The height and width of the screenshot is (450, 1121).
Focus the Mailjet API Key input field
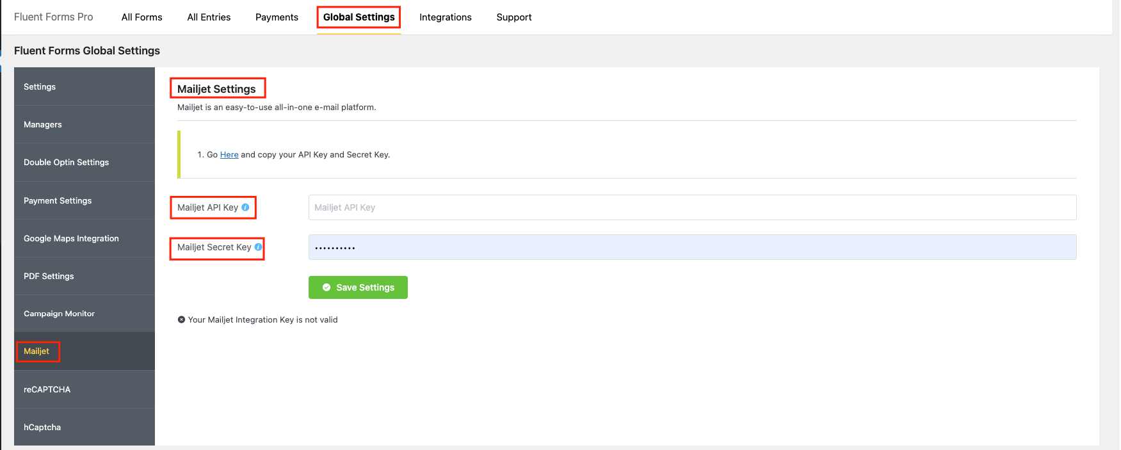coord(692,207)
